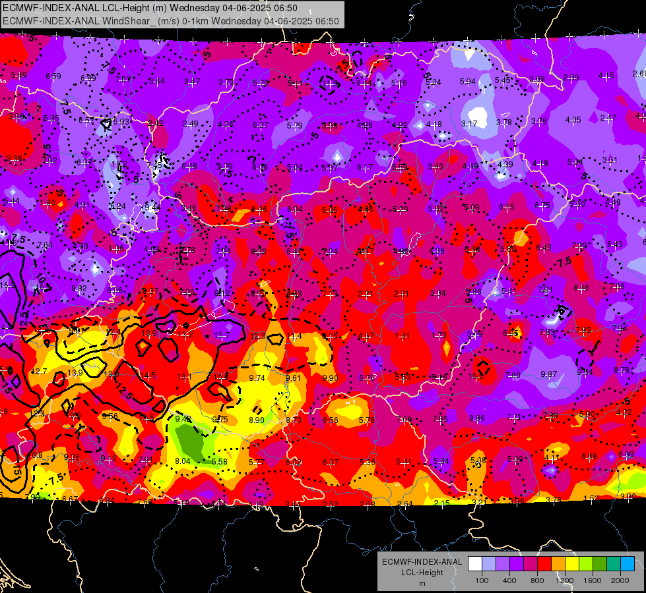The image size is (646, 593).
Task: Click the dark green legend swatch
Action: [x=599, y=564]
